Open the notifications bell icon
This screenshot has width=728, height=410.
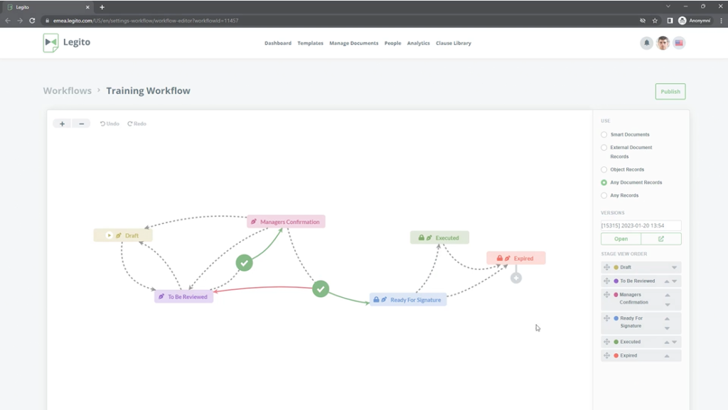[646, 43]
